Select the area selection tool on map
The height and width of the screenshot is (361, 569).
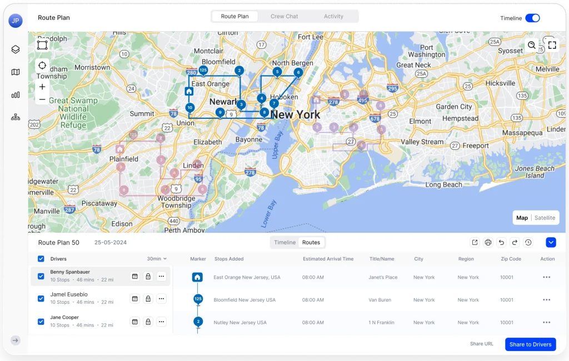(x=42, y=45)
